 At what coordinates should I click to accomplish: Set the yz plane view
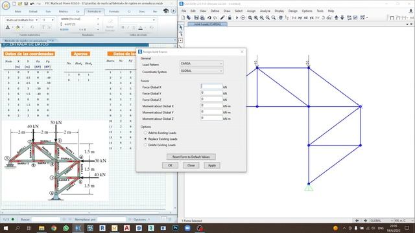311,17
